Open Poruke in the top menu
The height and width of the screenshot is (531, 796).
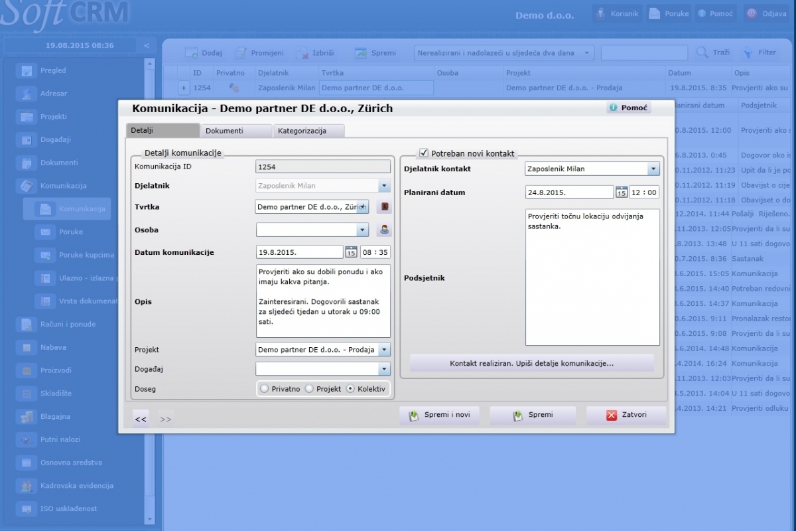(x=668, y=14)
